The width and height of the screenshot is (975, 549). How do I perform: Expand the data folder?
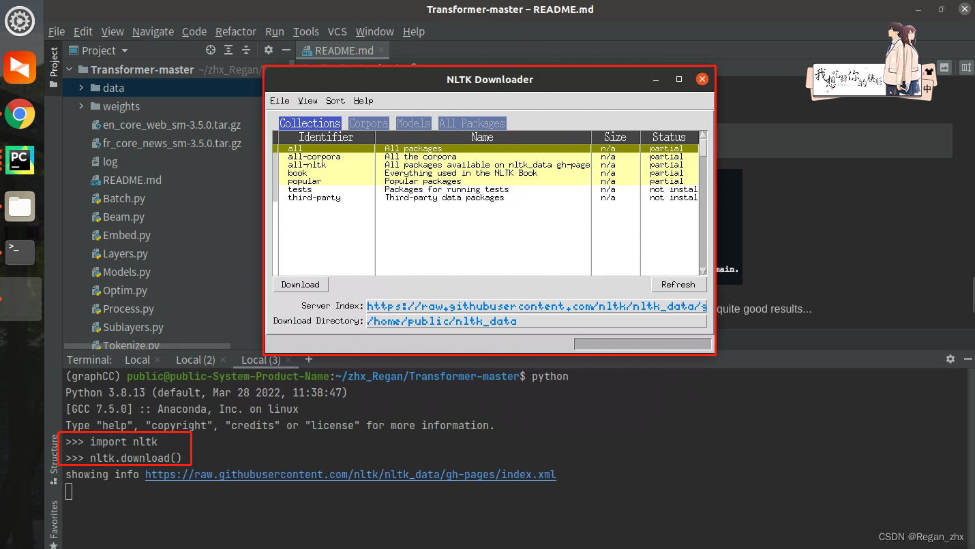(81, 88)
